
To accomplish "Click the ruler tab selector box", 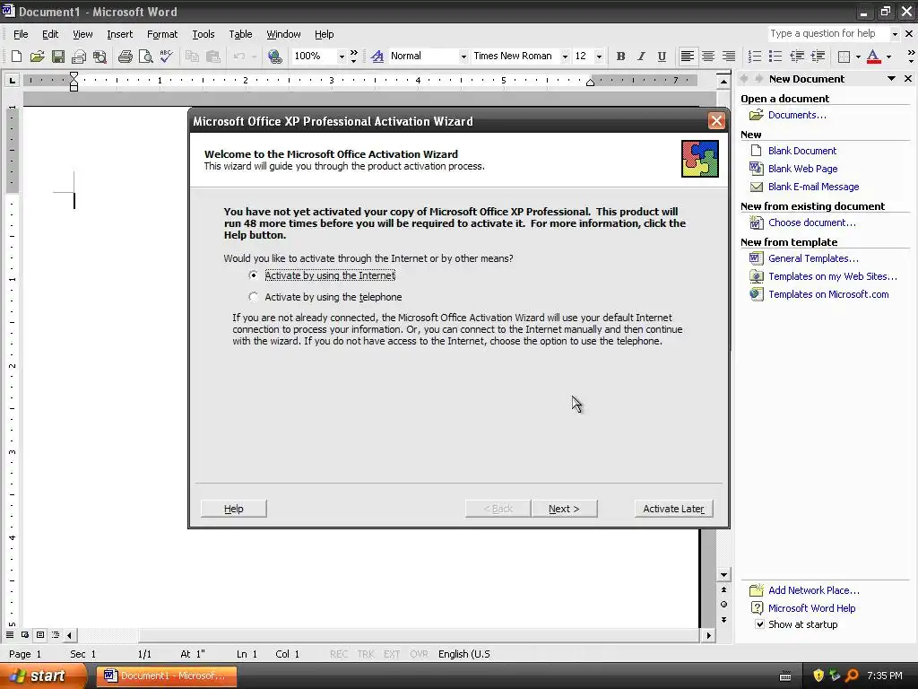I will (x=12, y=80).
